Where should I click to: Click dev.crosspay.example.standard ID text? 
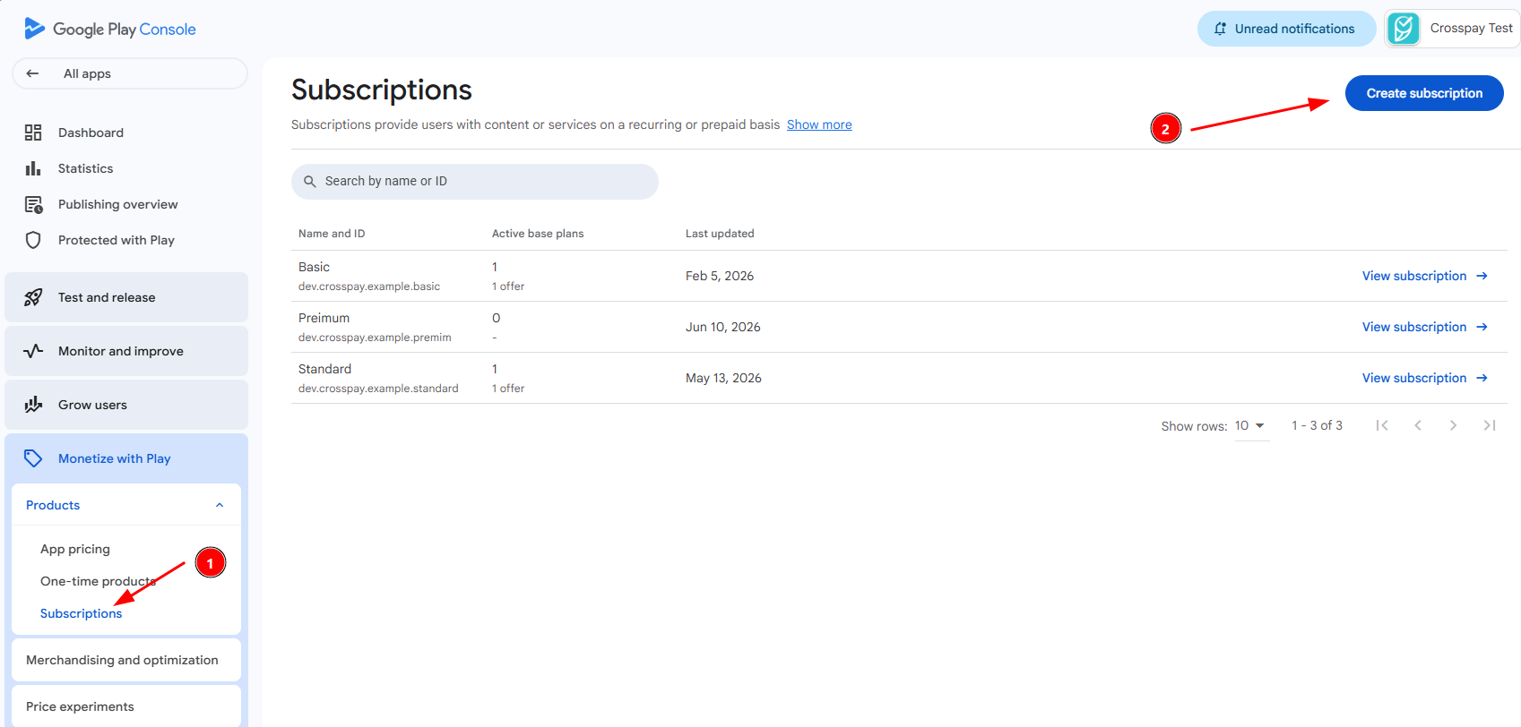pos(378,389)
